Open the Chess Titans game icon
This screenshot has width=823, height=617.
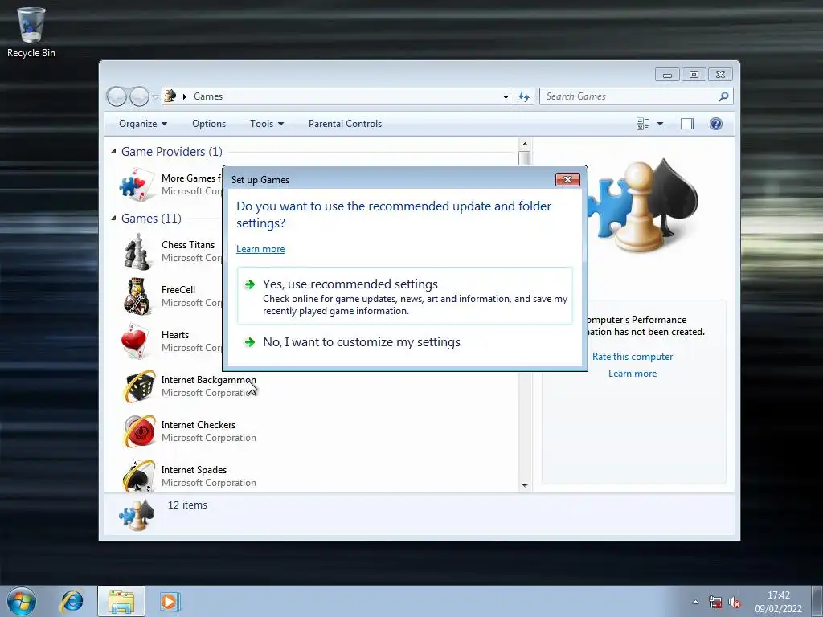[x=137, y=251]
